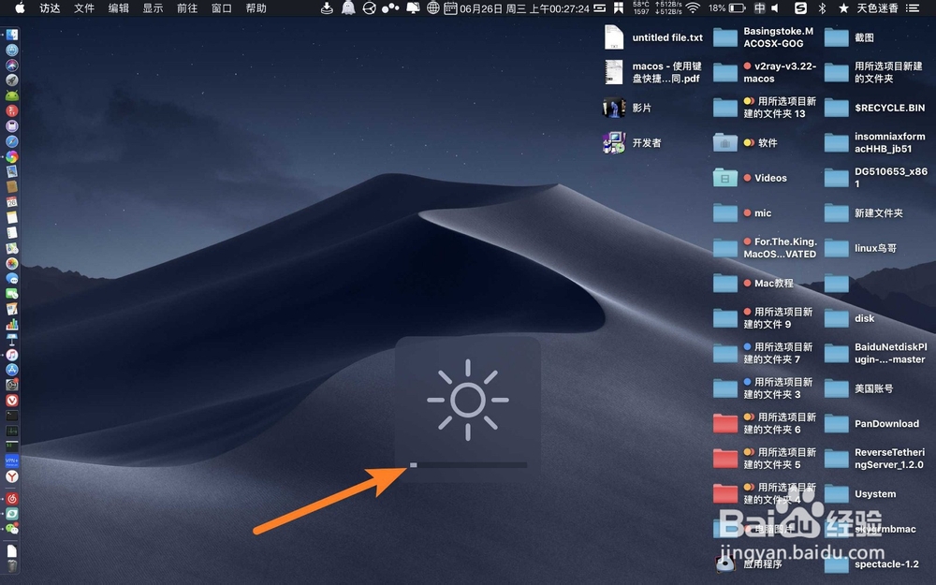The width and height of the screenshot is (936, 585).
Task: Click the date and time clock
Action: [x=524, y=8]
